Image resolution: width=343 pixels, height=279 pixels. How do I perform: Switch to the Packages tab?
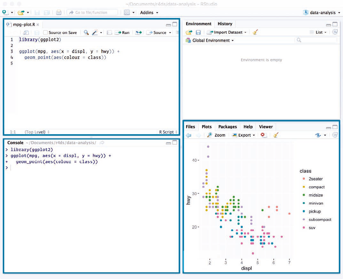tap(227, 127)
